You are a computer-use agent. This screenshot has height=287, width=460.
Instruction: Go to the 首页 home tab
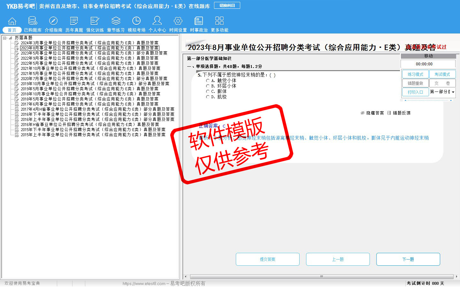point(12,30)
